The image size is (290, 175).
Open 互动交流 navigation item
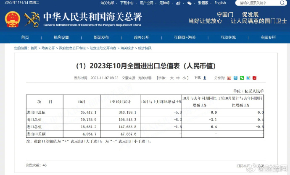[228, 37]
